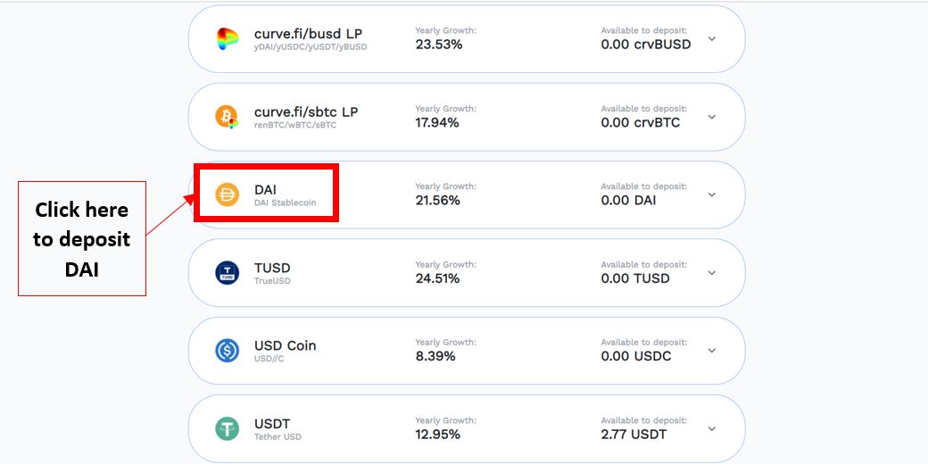
Task: Expand the curve.fi/busd LP row chevron
Action: pos(712,39)
